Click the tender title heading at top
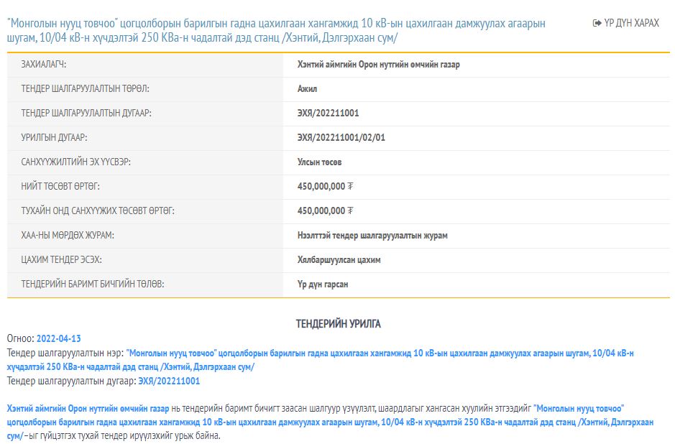The width and height of the screenshot is (675, 444). coord(276,31)
